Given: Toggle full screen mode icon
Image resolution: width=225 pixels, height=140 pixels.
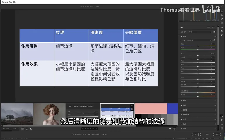Looking at the screenshot, I should pyautogui.click(x=222, y=6).
